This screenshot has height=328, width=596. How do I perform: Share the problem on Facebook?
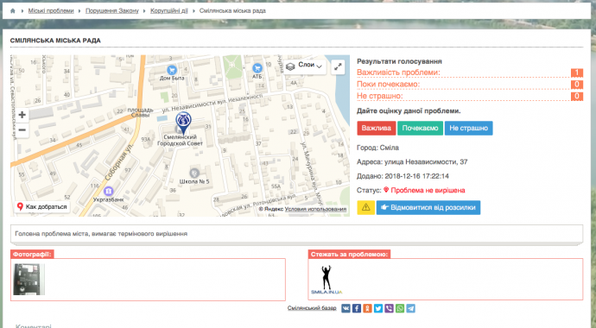click(357, 308)
